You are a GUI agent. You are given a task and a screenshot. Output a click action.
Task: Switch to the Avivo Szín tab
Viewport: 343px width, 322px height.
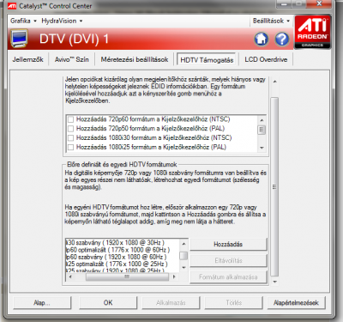click(72, 59)
